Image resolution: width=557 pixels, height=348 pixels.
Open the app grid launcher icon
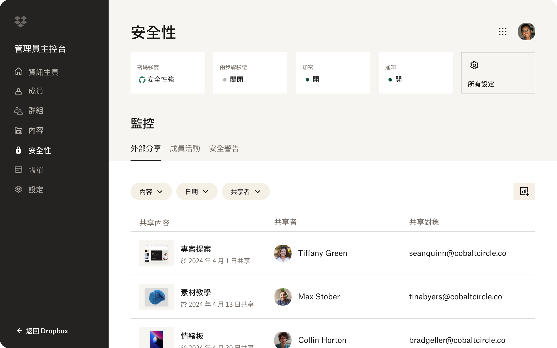tap(503, 32)
